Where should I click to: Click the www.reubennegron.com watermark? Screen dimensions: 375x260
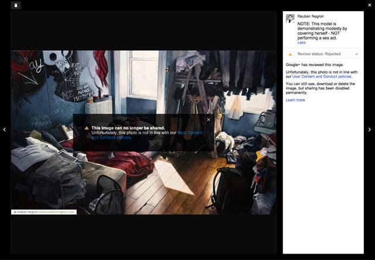57,212
